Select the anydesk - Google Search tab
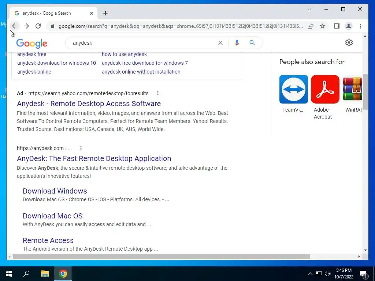Screen dimensions: 375x281 coord(53,13)
